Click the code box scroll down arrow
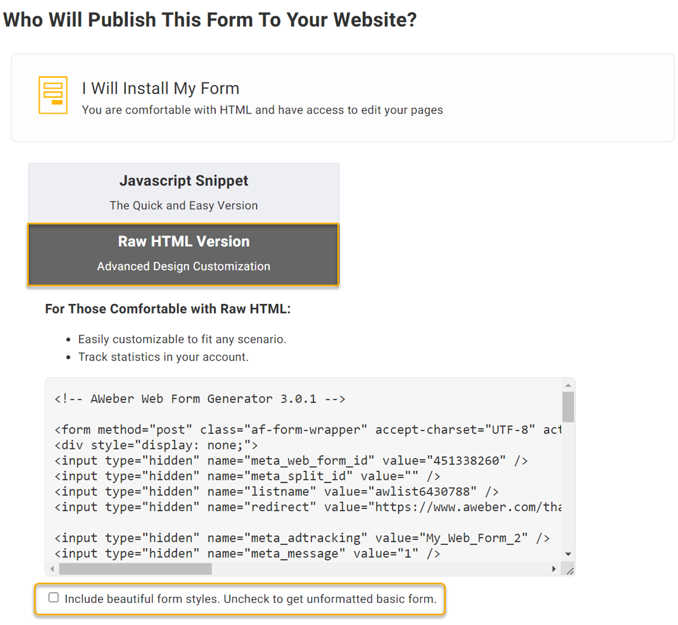Viewport: 678px width, 625px height. (x=568, y=554)
